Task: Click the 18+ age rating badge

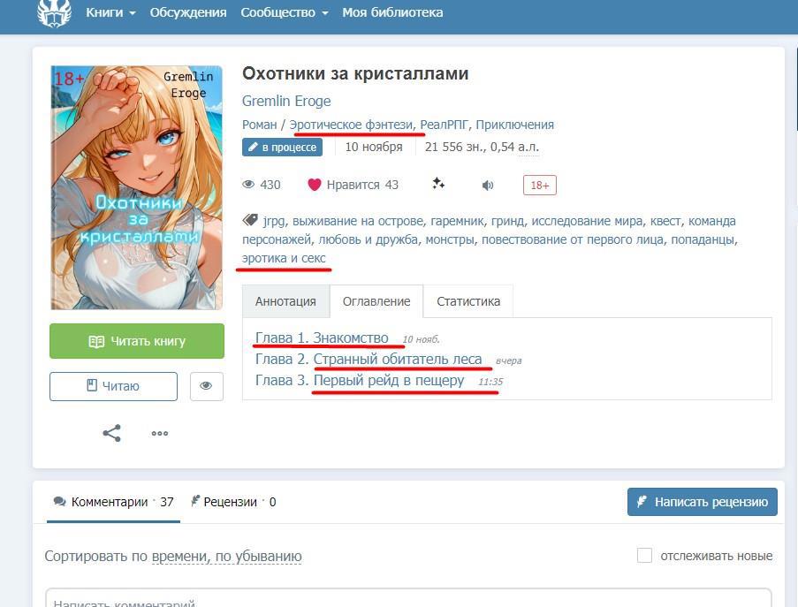Action: click(539, 186)
